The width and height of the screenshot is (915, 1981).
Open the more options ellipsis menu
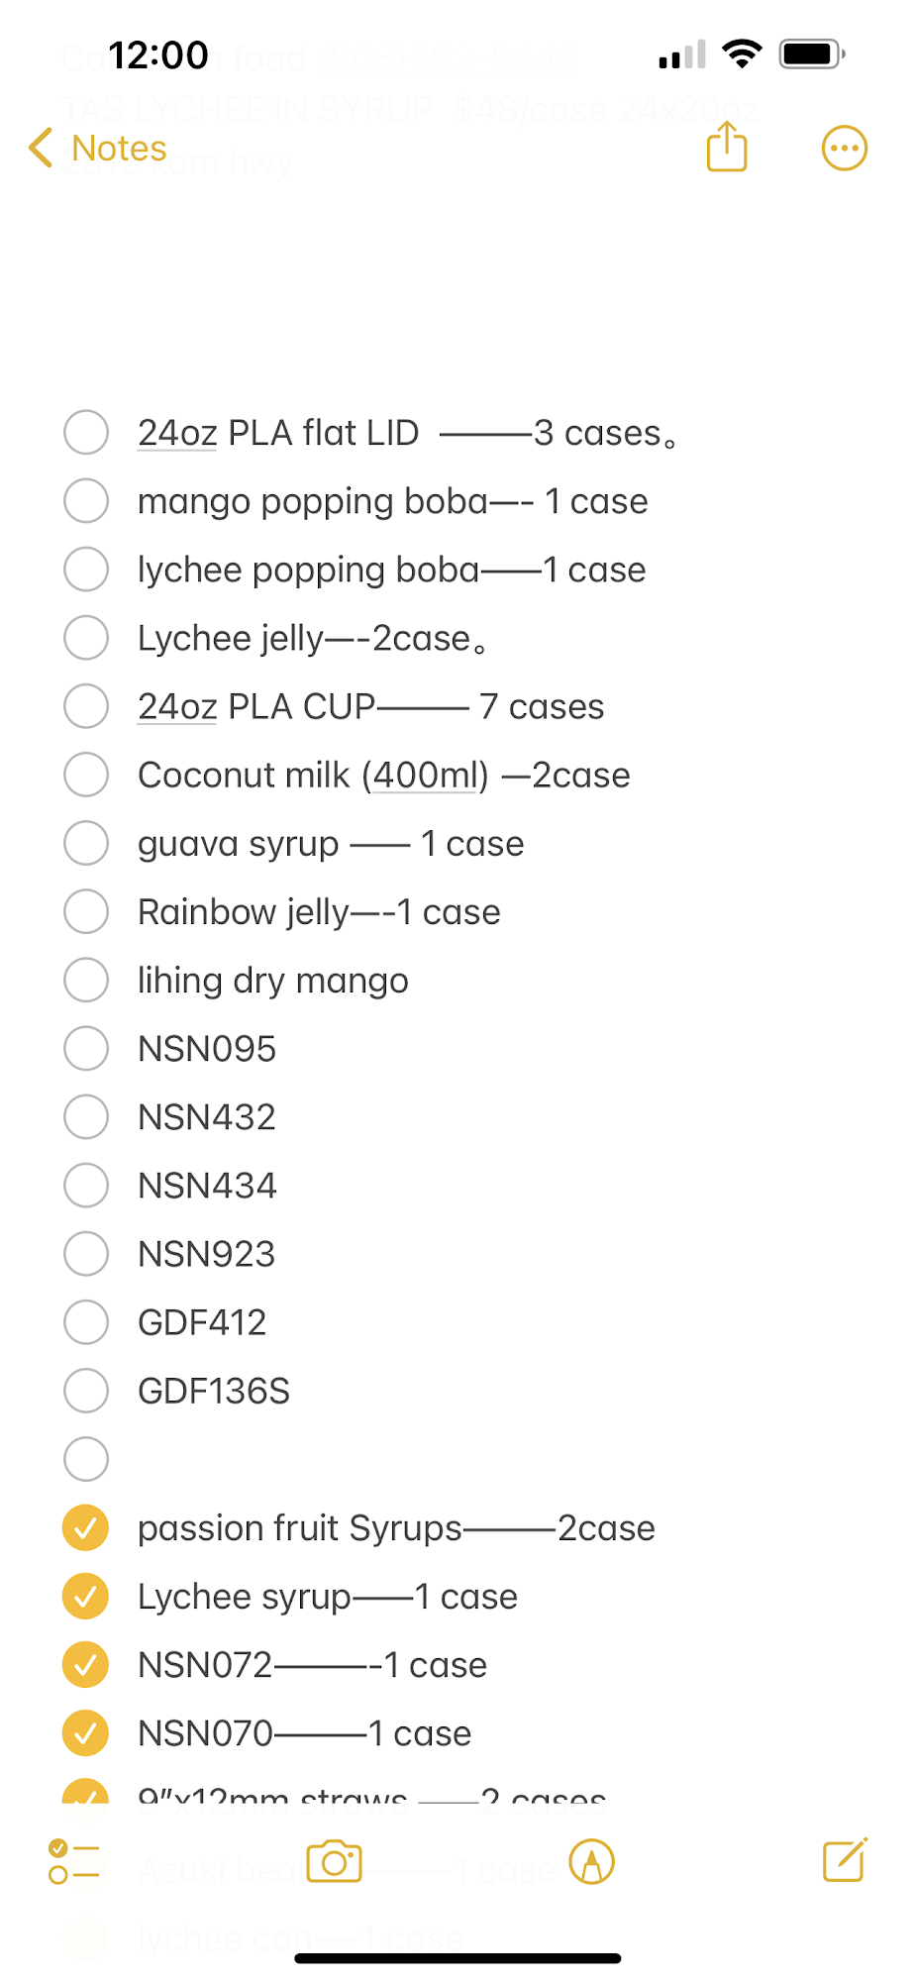click(844, 149)
